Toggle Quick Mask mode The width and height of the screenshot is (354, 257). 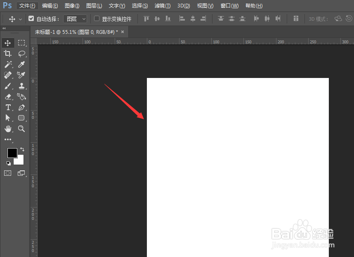[8, 173]
